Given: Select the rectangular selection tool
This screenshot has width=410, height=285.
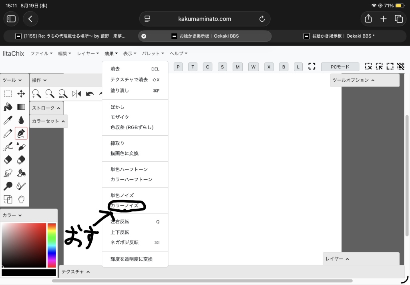Looking at the screenshot, I should (8, 94).
